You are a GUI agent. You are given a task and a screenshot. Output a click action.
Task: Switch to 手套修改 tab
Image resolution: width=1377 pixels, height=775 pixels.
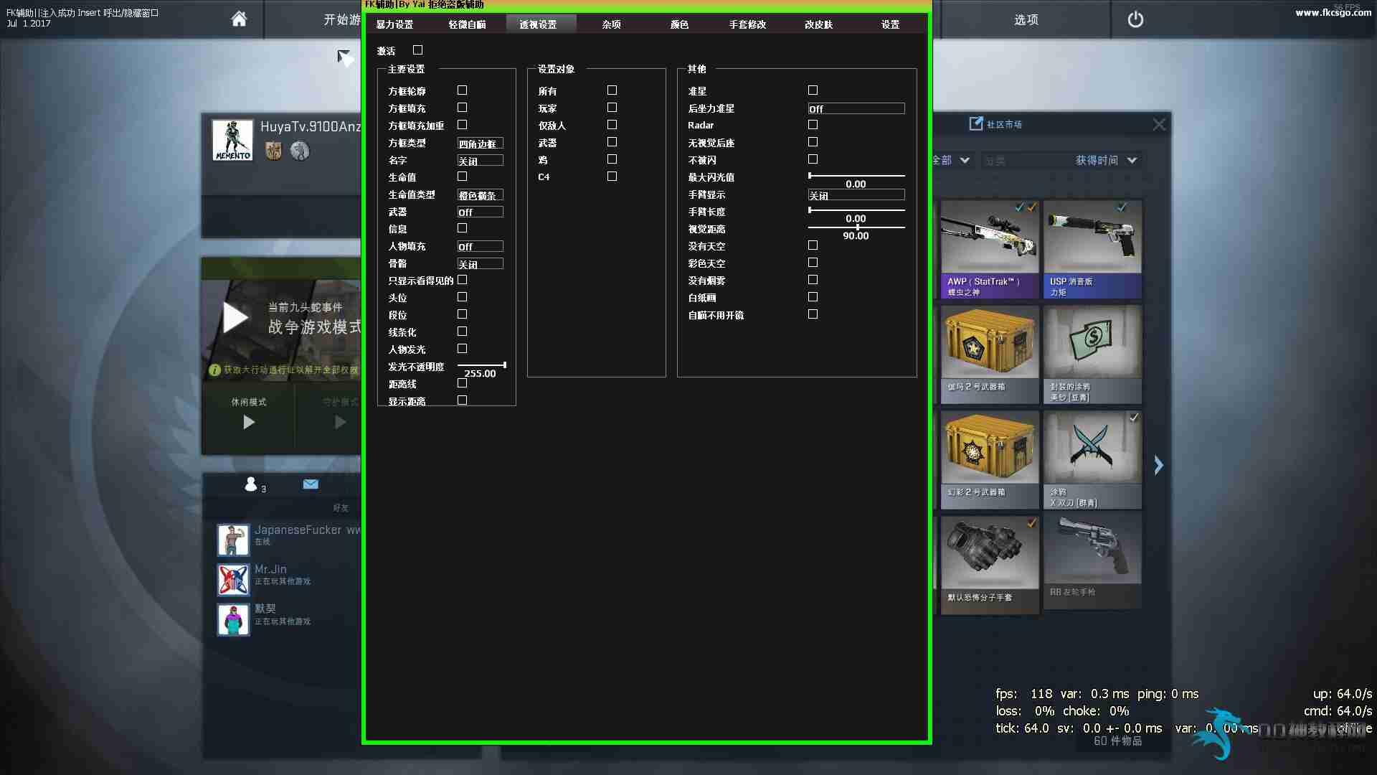tap(748, 24)
